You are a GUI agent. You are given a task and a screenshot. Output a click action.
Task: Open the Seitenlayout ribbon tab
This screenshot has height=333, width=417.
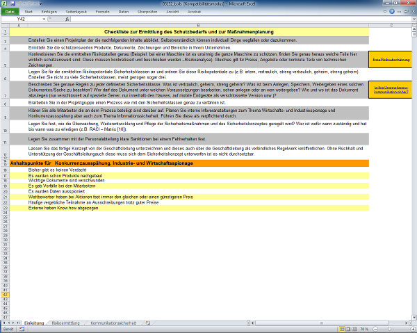click(76, 12)
